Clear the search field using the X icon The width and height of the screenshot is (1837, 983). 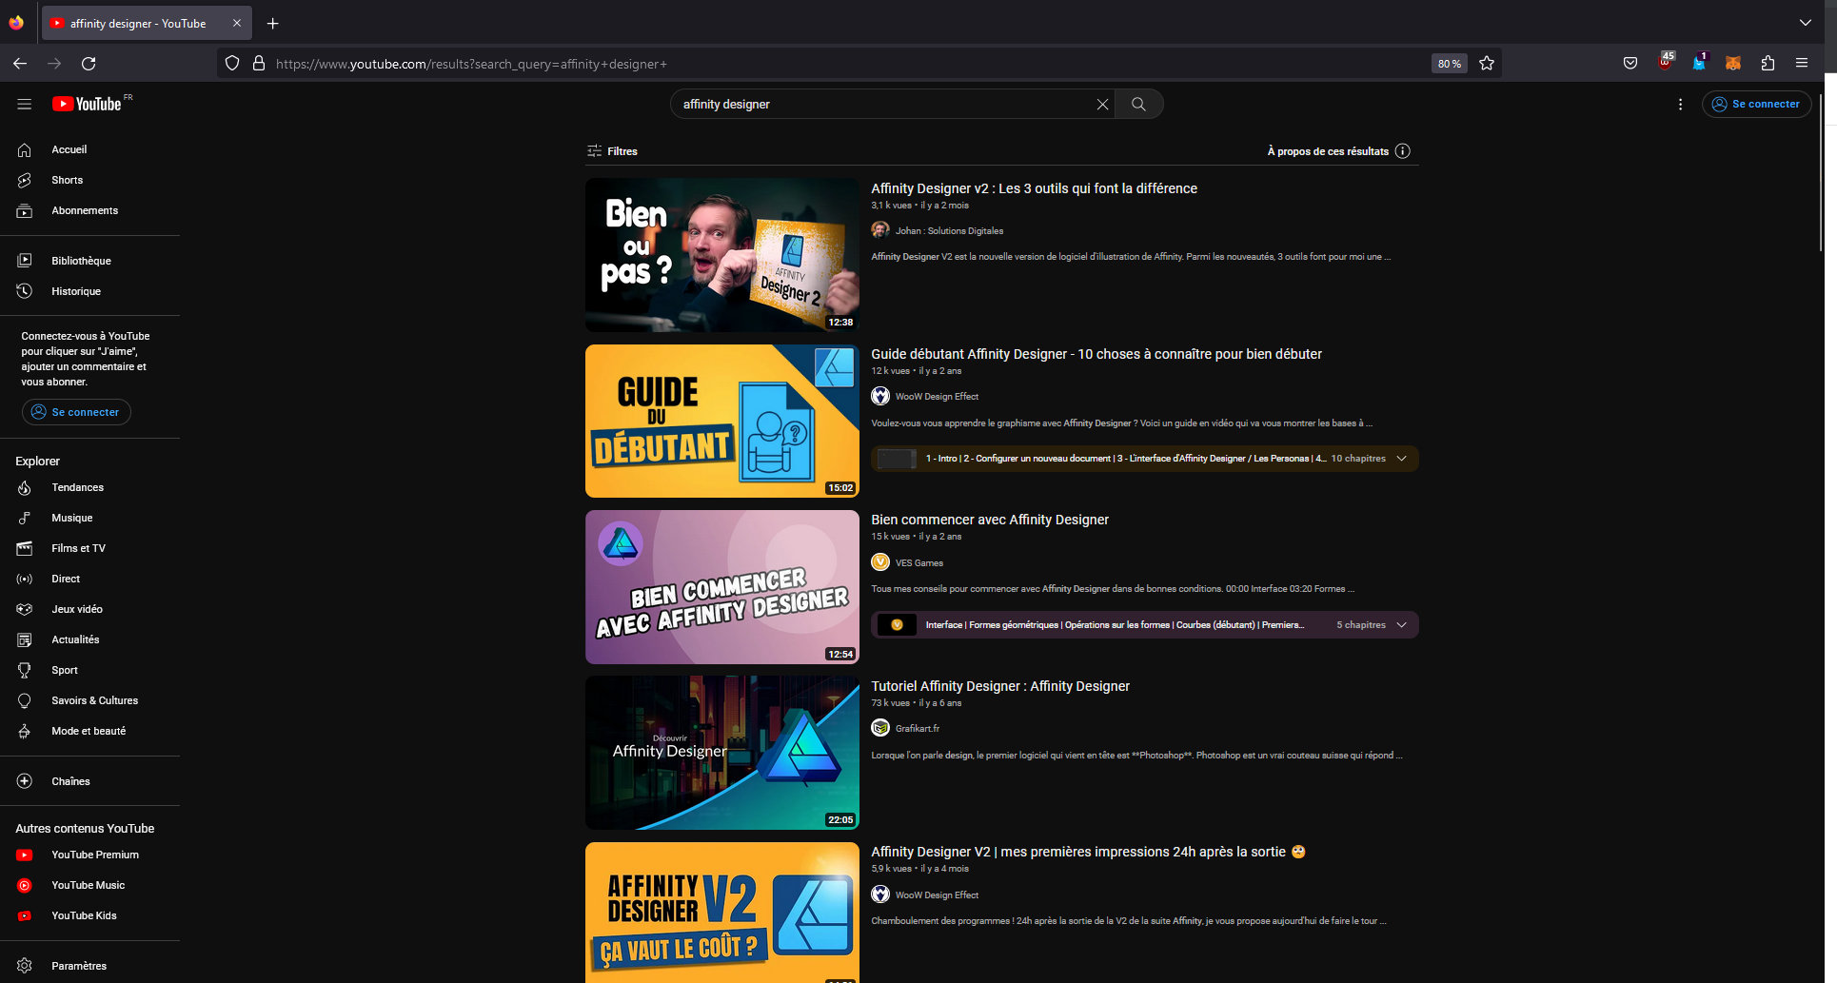click(x=1102, y=104)
